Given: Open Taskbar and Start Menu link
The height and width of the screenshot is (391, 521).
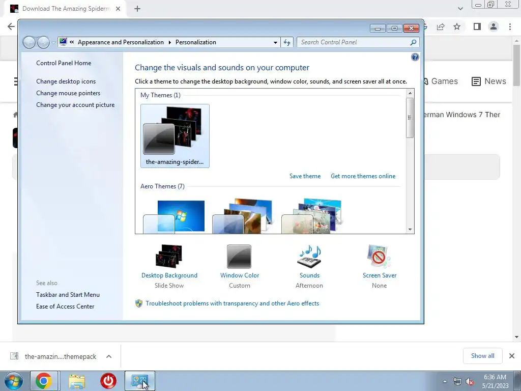Looking at the screenshot, I should tap(68, 295).
